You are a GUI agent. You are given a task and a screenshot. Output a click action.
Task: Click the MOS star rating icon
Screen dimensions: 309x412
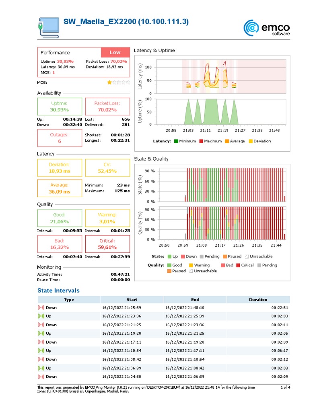pos(119,82)
